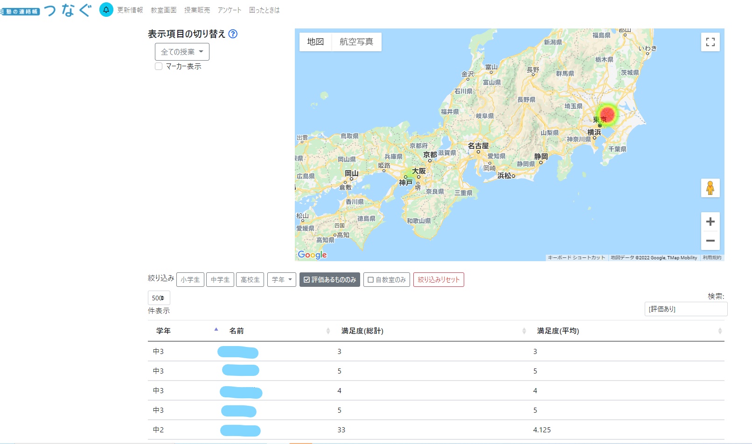The width and height of the screenshot is (752, 444).
Task: Click 絞り込みリセット button
Action: 439,280
